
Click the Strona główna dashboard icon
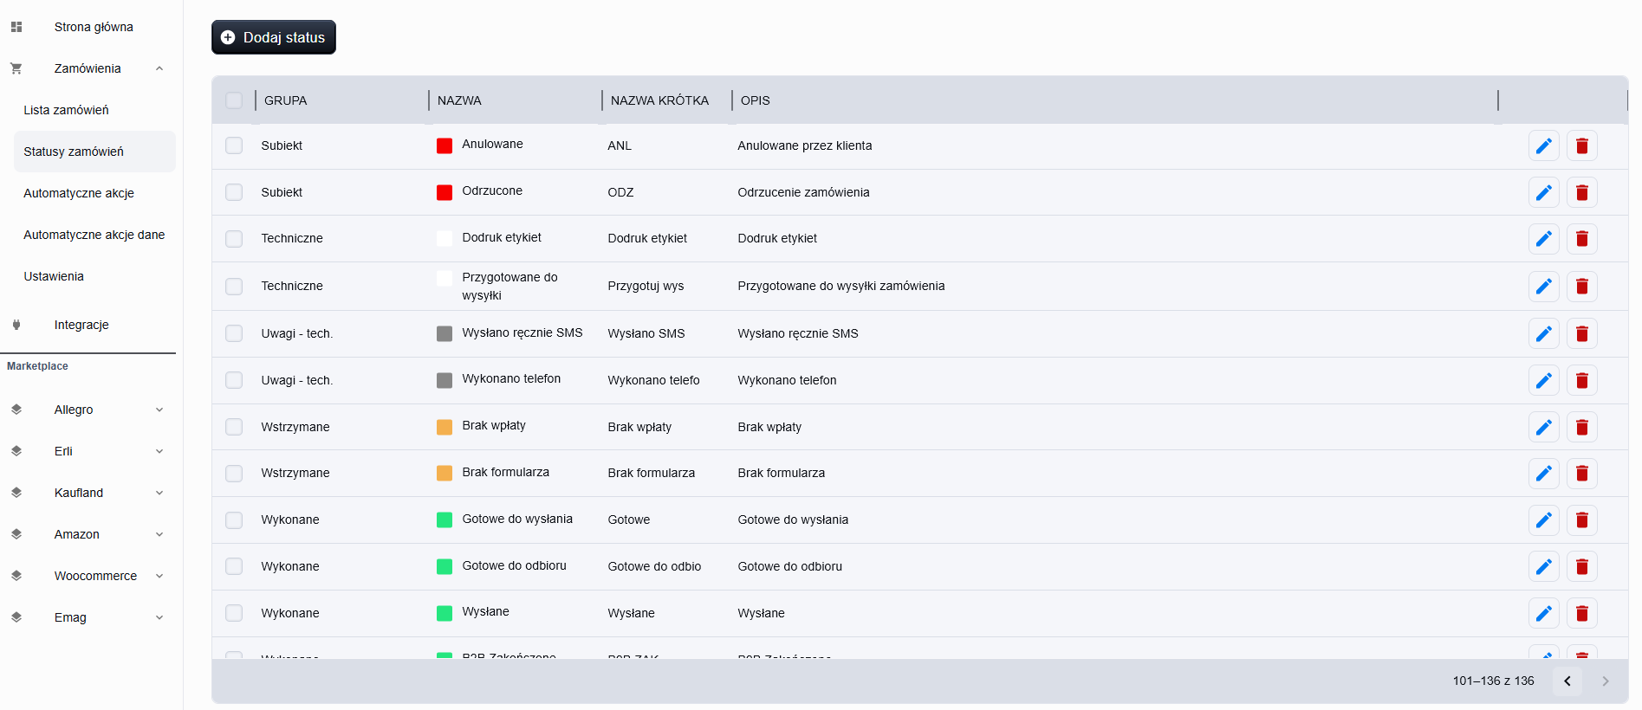[x=16, y=27]
